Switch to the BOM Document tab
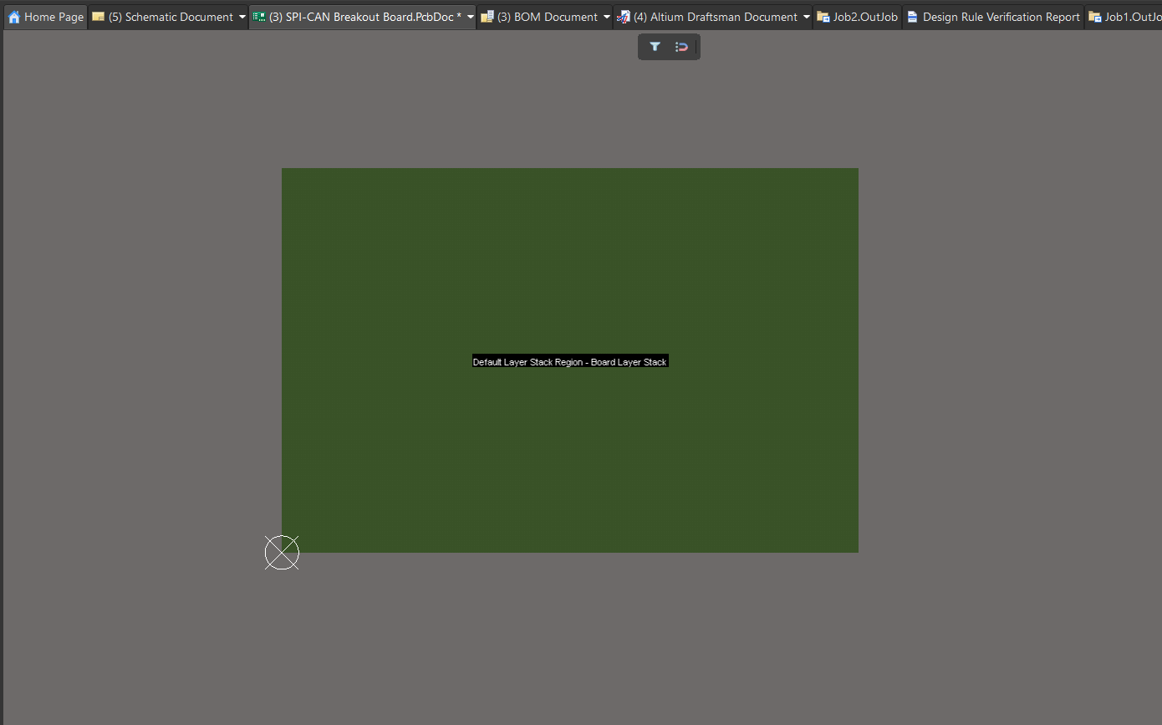1162x725 pixels. [545, 17]
